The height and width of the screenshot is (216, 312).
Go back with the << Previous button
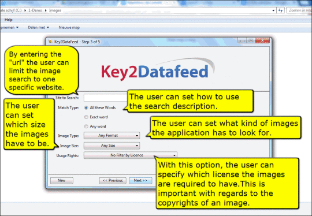[x=113, y=180]
